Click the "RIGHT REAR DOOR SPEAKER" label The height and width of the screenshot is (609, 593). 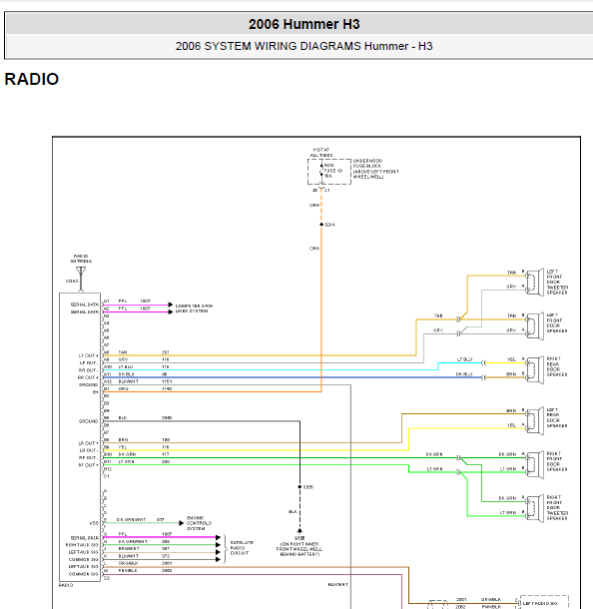pyautogui.click(x=557, y=366)
